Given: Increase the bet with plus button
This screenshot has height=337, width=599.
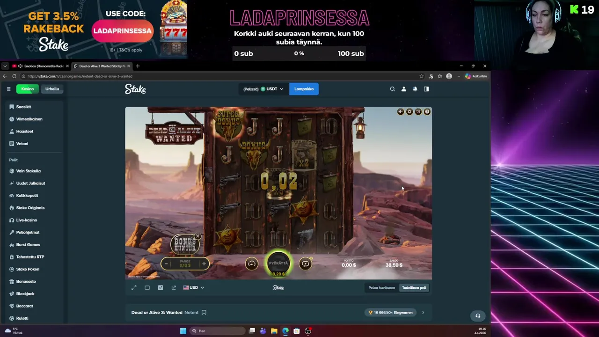Looking at the screenshot, I should tap(204, 264).
